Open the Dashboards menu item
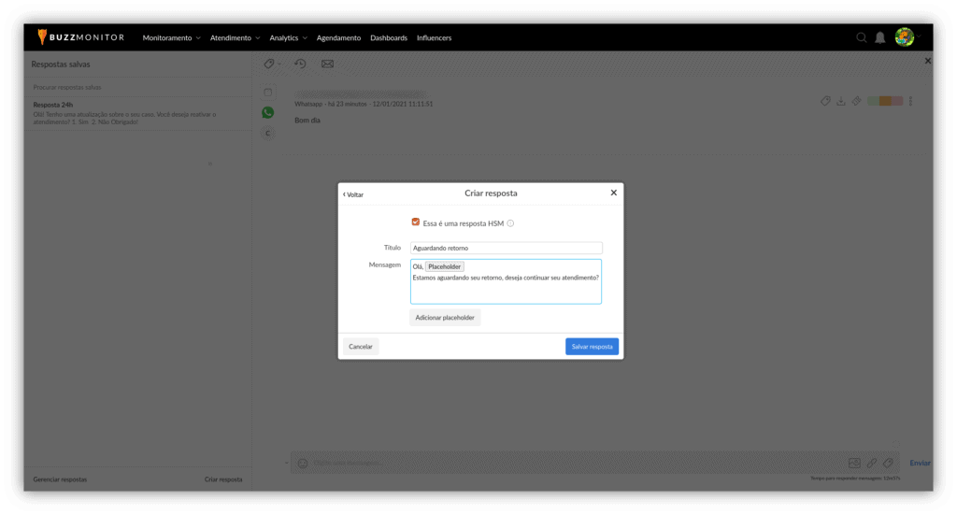 click(x=389, y=38)
